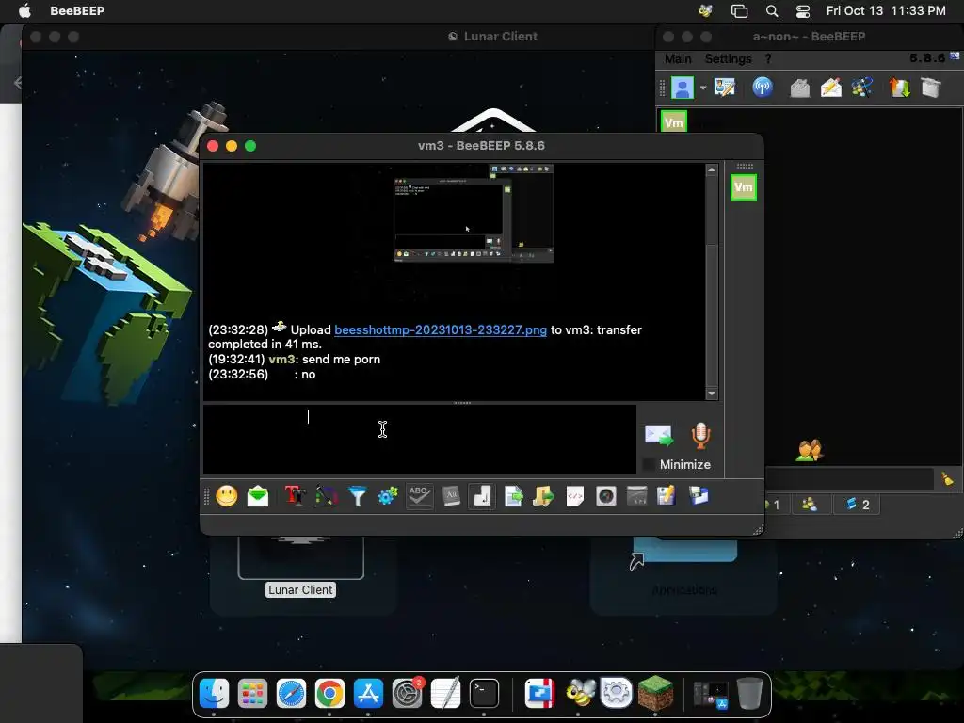Open the shared screenshot thumbnail in chat
The height and width of the screenshot is (723, 964).
pos(474,213)
